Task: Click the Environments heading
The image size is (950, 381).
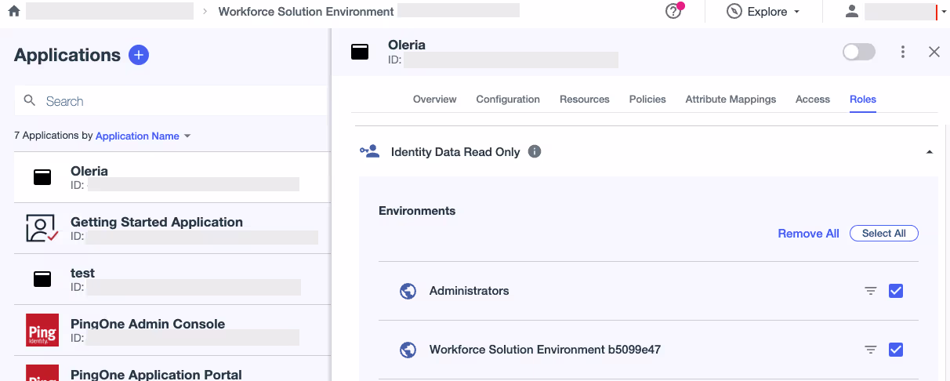Action: 417,211
